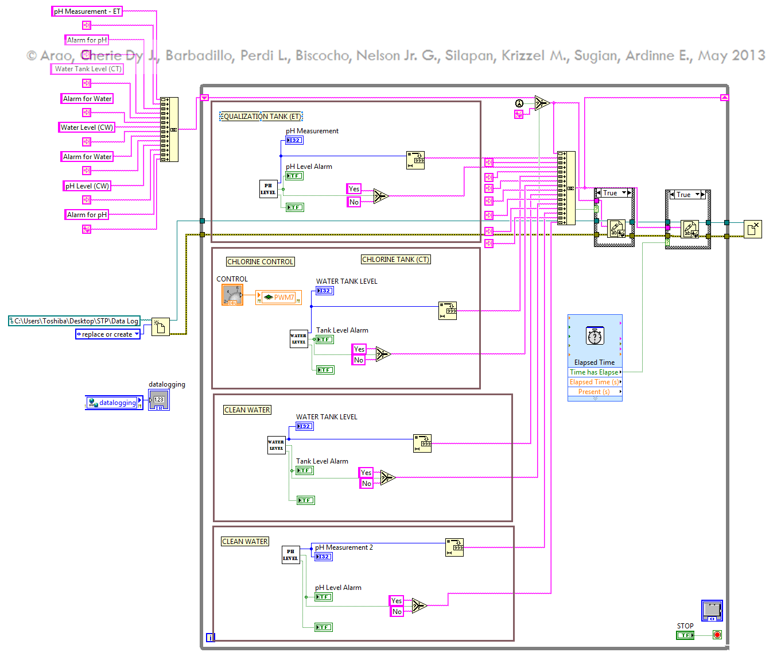The image size is (777, 656).
Task: Select the PWM7 I/O node
Action: (x=278, y=298)
